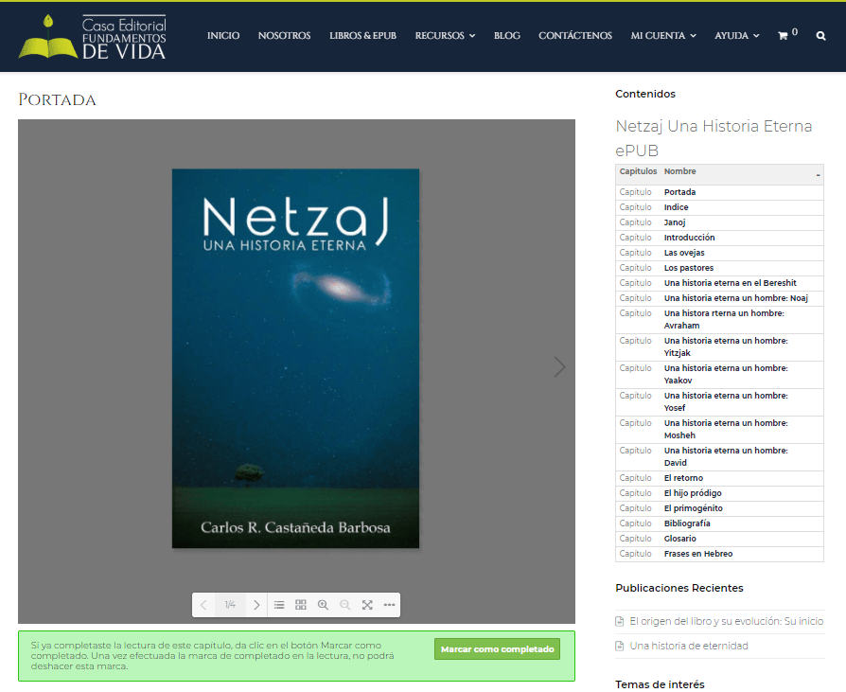Viewport: 846px width, 692px height.
Task: Toggle fullscreen mode in the viewer
Action: coord(367,605)
